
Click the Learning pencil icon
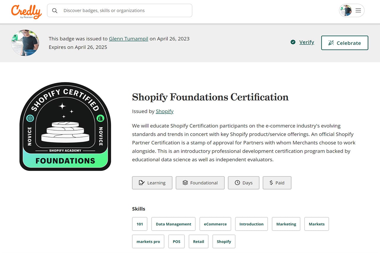(x=142, y=183)
